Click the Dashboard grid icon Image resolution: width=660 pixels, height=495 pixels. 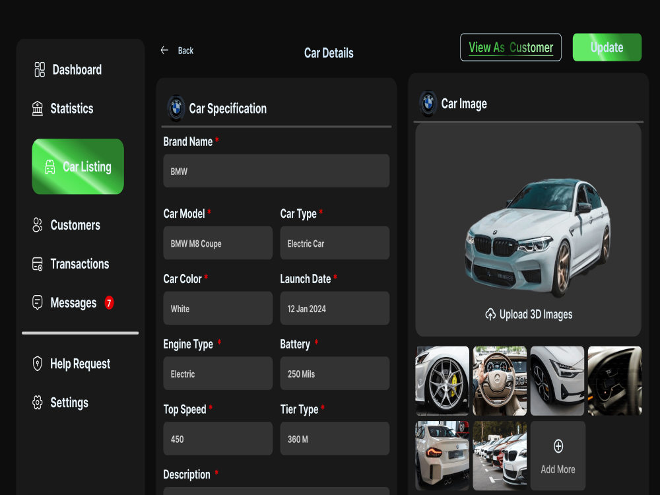click(40, 69)
